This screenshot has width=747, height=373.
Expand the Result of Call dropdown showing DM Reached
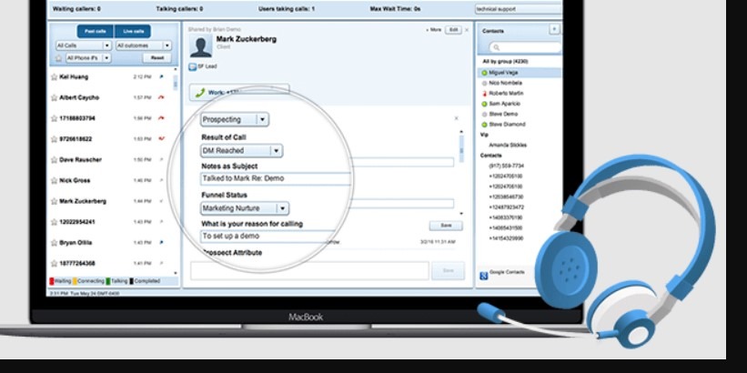tap(277, 151)
